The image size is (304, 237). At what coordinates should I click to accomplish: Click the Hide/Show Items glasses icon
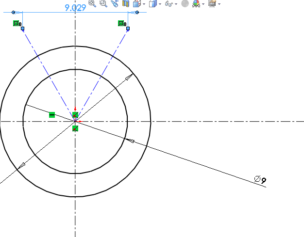[169, 4]
